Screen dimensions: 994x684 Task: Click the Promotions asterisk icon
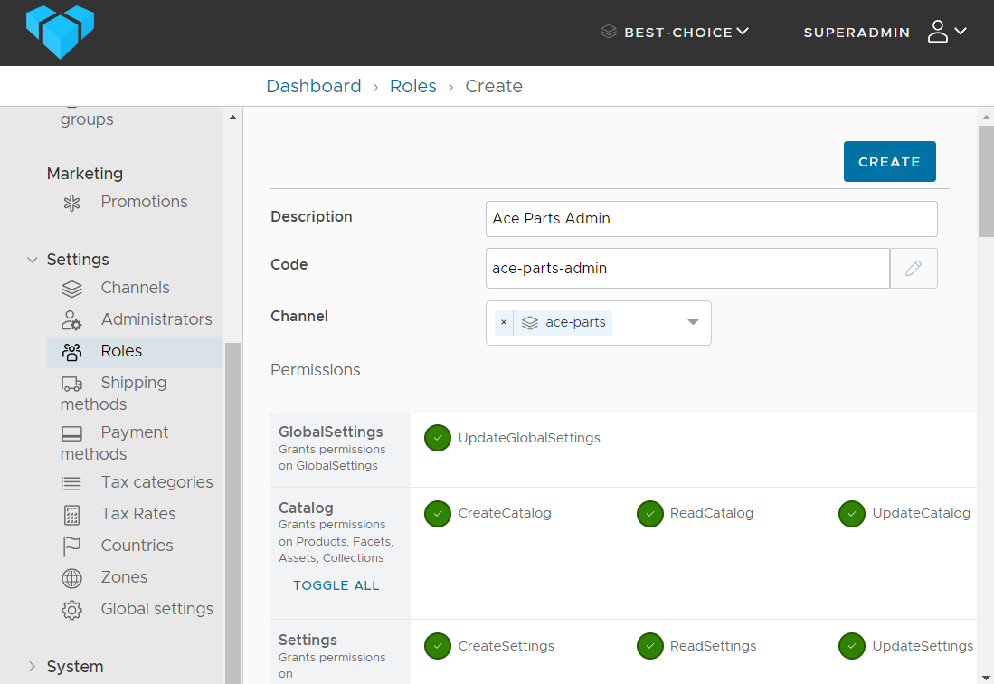(x=72, y=203)
